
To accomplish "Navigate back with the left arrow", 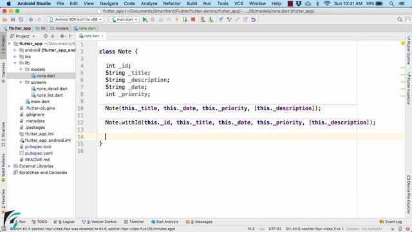I will coord(31,19).
